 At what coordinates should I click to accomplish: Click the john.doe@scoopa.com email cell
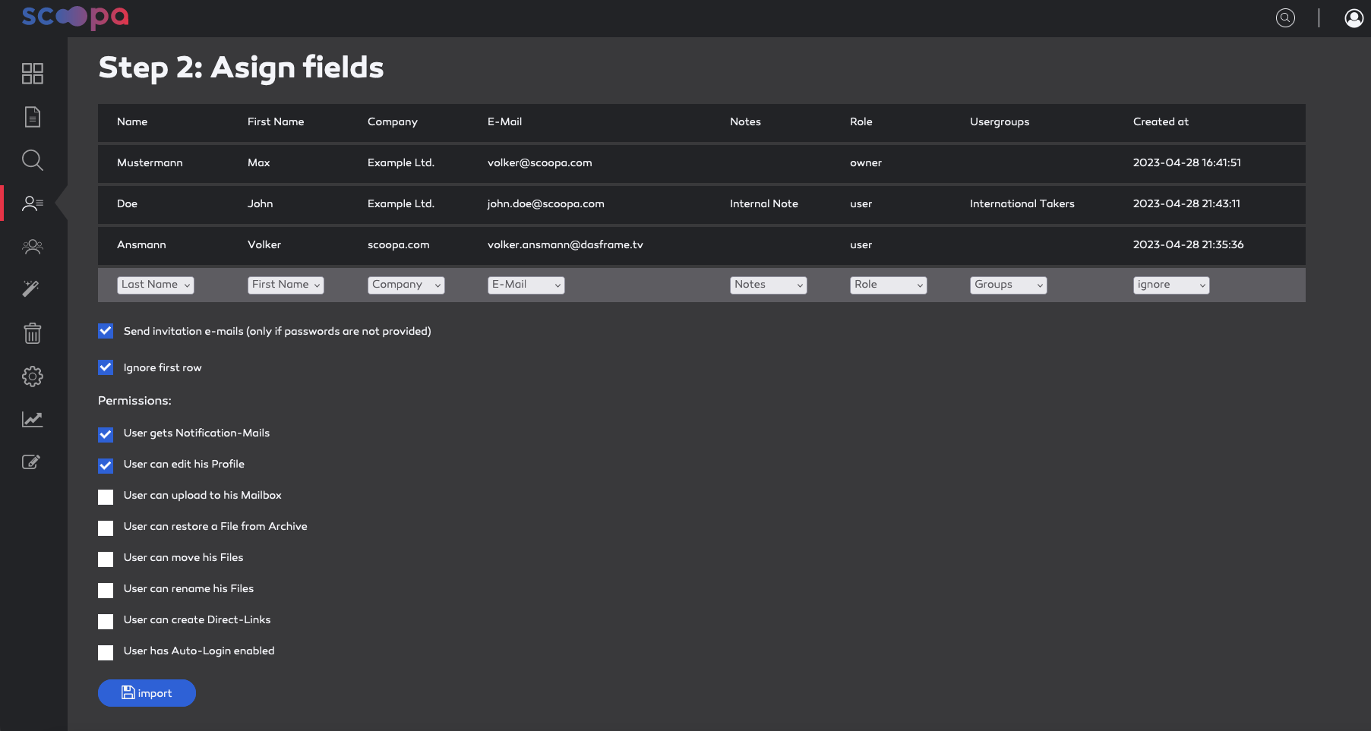pos(545,203)
